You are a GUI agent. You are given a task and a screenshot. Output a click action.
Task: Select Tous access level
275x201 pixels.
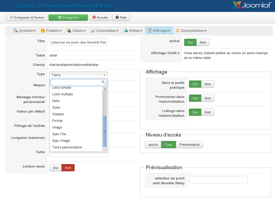(168, 144)
